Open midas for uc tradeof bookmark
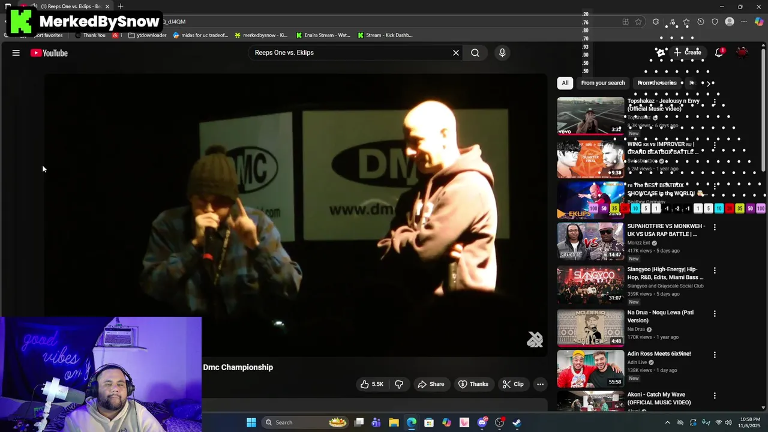 tap(200, 35)
